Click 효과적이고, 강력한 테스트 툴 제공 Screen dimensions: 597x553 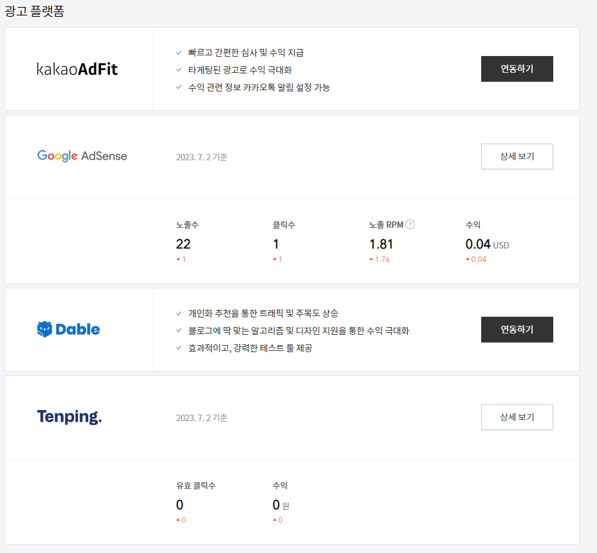click(250, 348)
